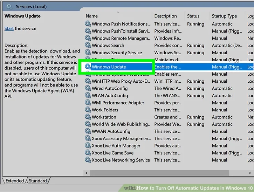Select Xbox Live Networking Service row
254x192 pixels.
point(121,160)
